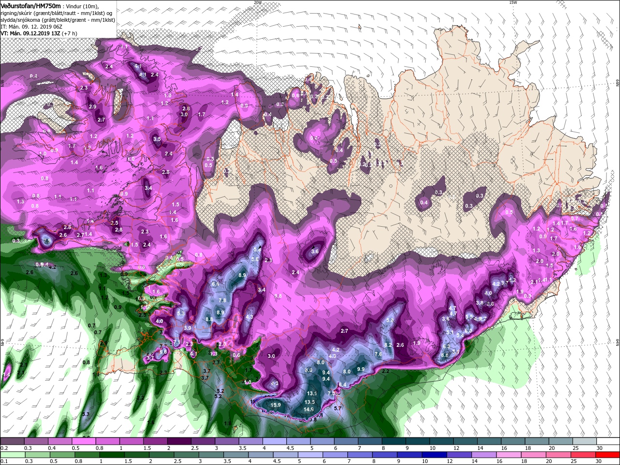Click the 6.4 precipitation value on the map
Screen dimensions: 620x465
coord(343,385)
